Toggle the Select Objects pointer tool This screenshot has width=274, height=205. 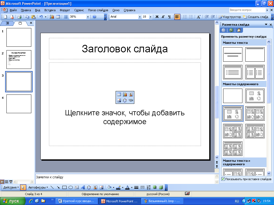(x=23, y=187)
